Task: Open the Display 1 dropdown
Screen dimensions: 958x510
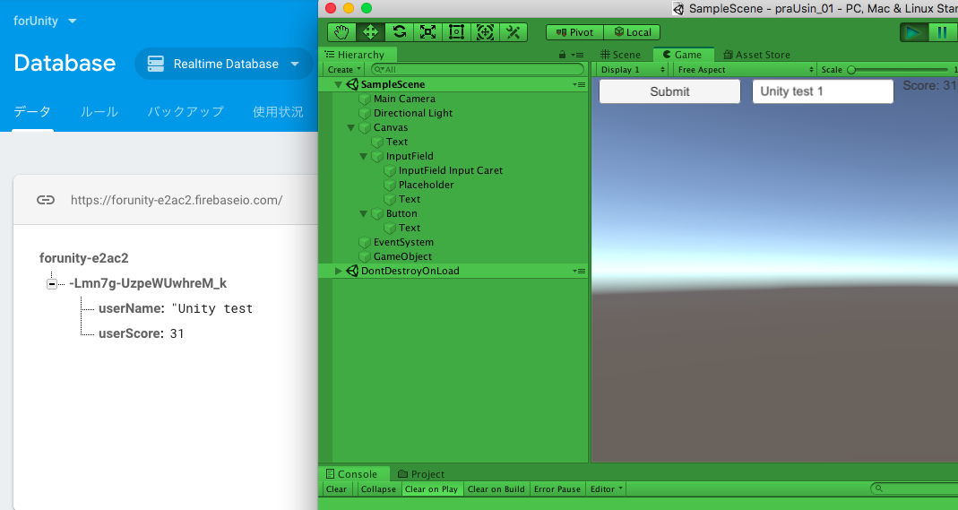Action: point(633,70)
